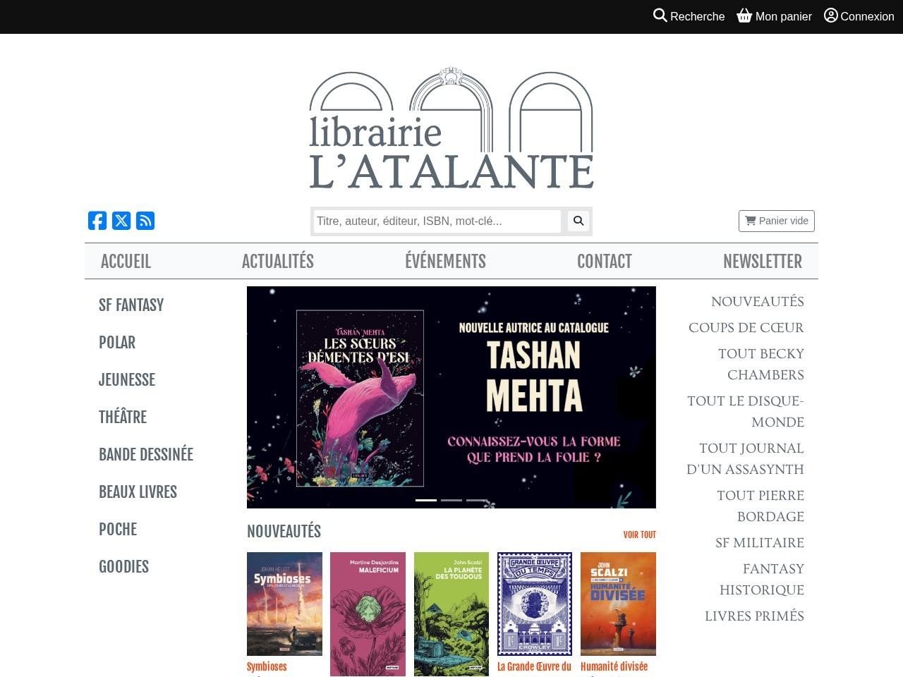Open search via the magnifying glass icon in top bar
The height and width of the screenshot is (677, 903).
[x=660, y=16]
